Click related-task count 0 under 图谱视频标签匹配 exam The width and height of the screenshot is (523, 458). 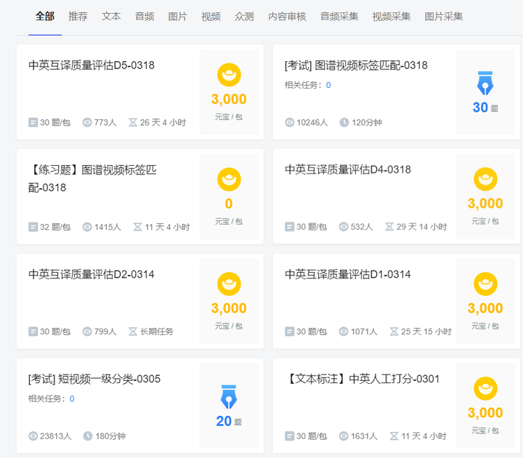coord(328,85)
